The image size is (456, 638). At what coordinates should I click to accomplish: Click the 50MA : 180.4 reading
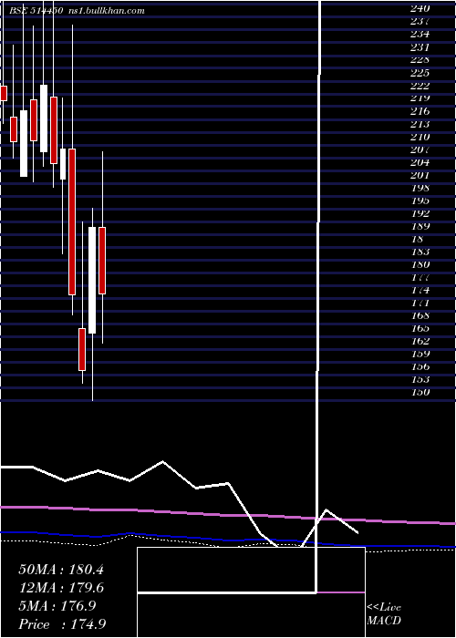[x=61, y=570]
